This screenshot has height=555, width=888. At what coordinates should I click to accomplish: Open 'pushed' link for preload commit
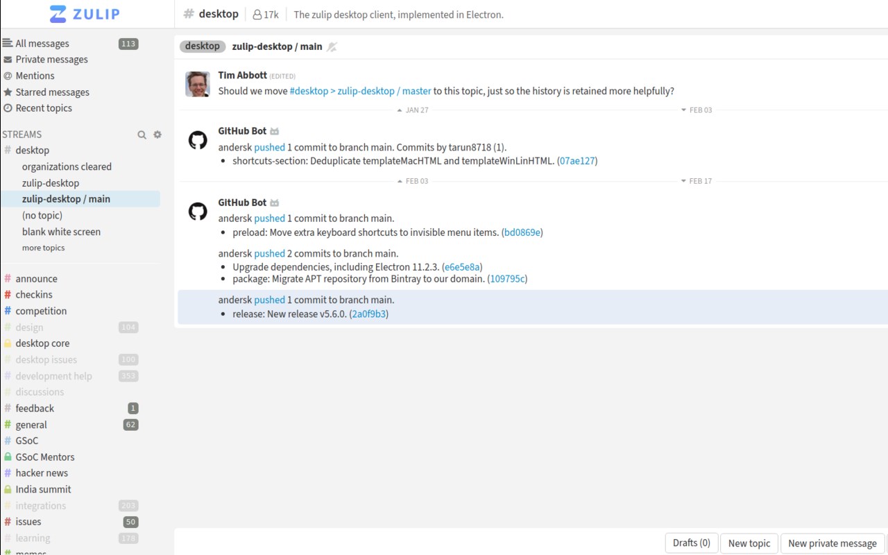tap(269, 219)
